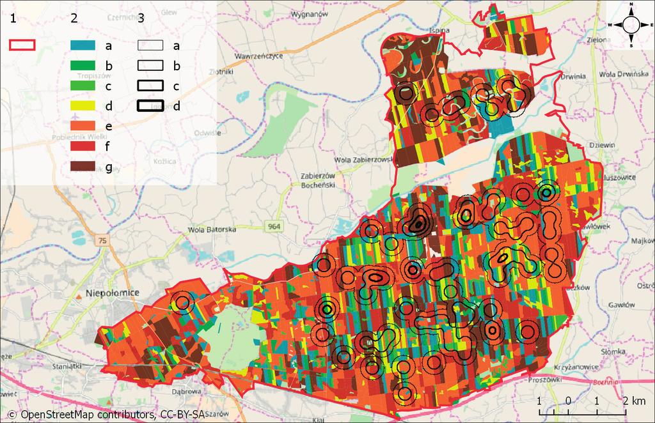Select the dark green legend swatch b

pos(83,65)
